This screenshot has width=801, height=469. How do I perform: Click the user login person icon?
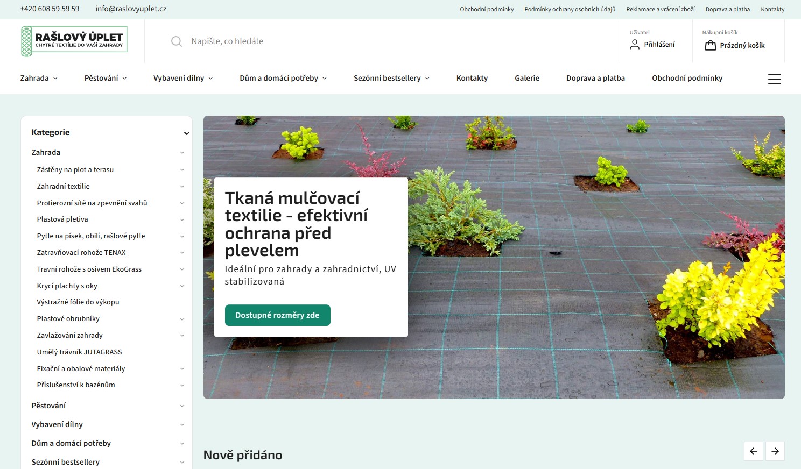(635, 45)
